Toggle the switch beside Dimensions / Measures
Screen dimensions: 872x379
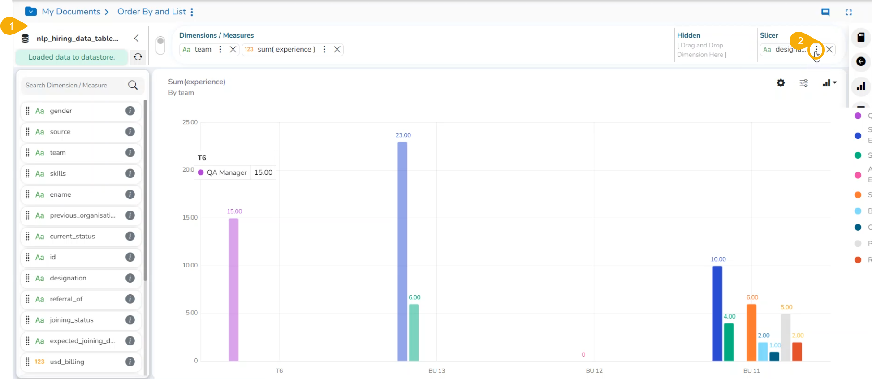tap(160, 45)
